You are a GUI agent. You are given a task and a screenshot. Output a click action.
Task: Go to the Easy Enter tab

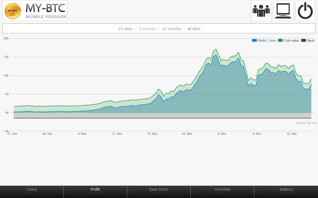(159, 190)
